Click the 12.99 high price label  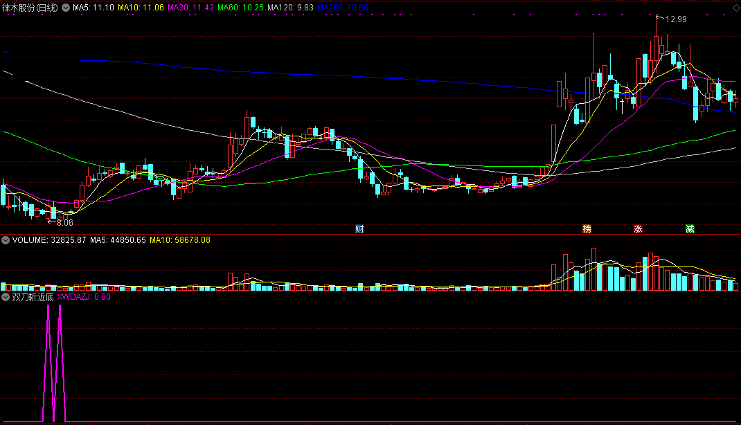(676, 19)
